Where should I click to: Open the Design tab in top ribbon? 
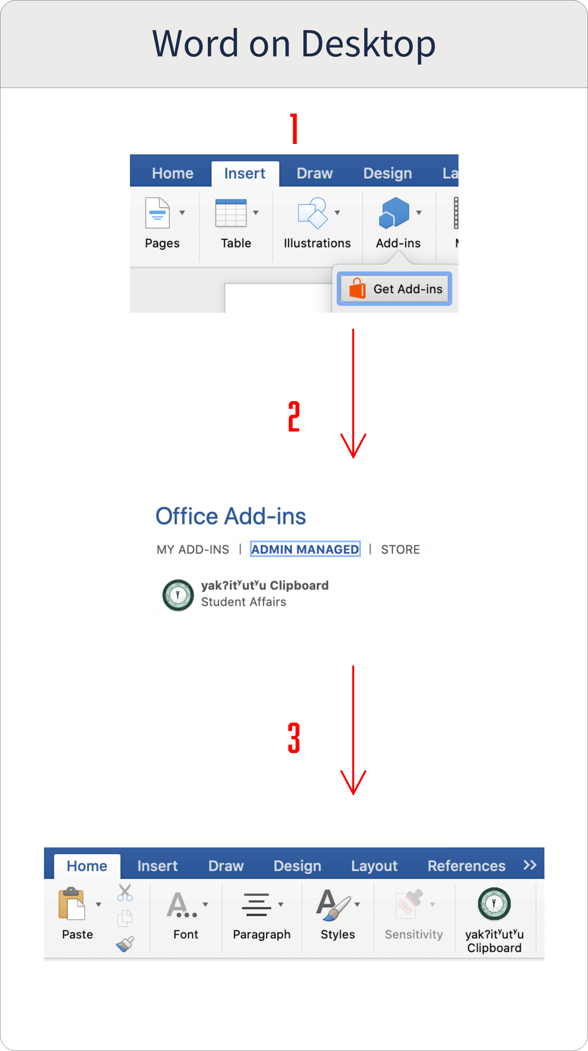coord(387,174)
